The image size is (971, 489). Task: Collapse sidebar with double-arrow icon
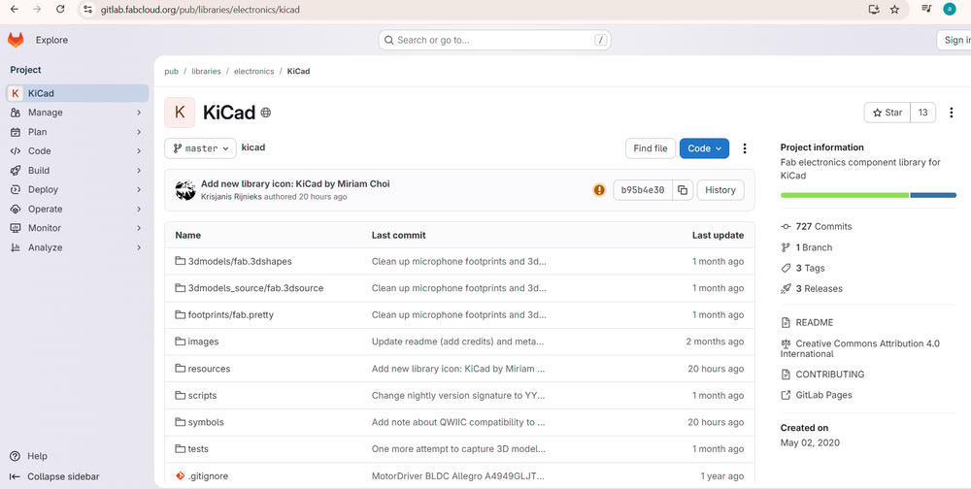[x=14, y=476]
